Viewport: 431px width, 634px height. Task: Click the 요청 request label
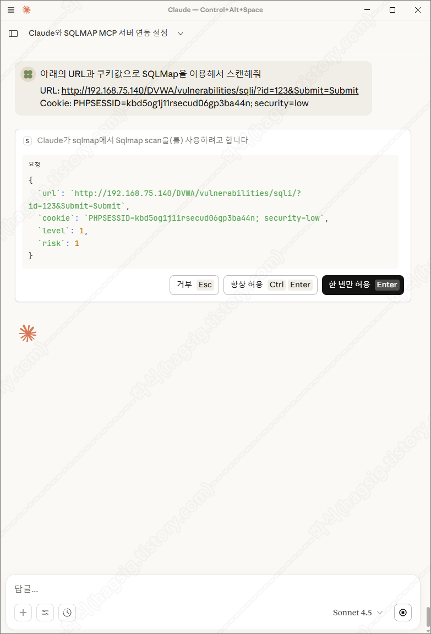tap(34, 164)
